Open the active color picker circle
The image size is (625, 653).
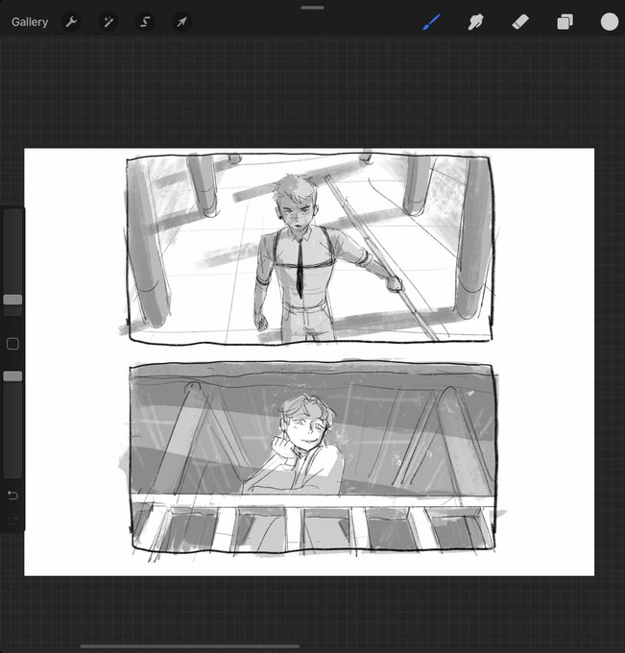[610, 22]
